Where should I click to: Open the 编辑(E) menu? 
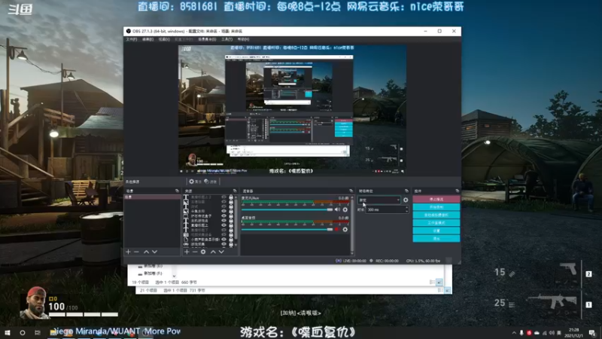click(x=147, y=39)
